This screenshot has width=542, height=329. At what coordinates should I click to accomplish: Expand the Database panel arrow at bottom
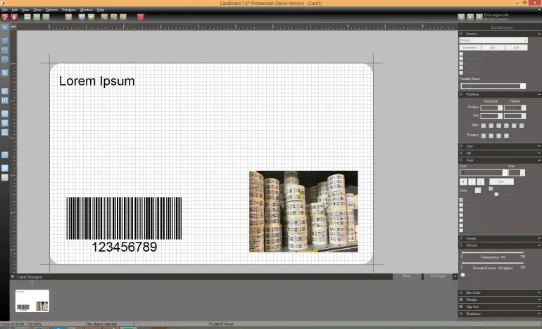pos(539,314)
